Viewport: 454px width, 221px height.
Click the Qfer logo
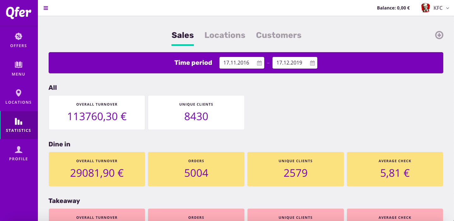pos(19,13)
